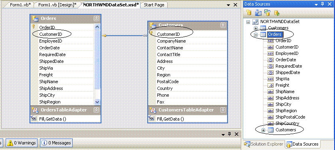Open the Start Page tab
Viewport: 335px width, 150px height.
tap(154, 5)
